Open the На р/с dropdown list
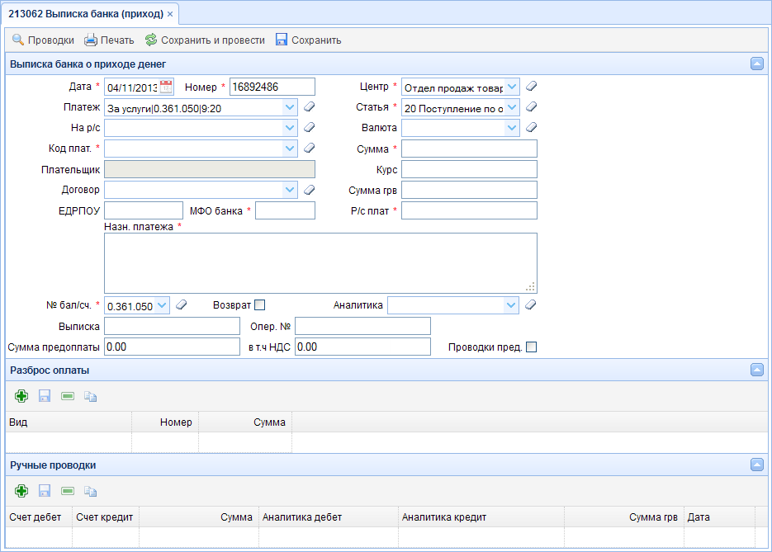 (x=290, y=128)
